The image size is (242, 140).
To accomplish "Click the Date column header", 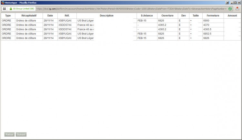I will [50, 15].
